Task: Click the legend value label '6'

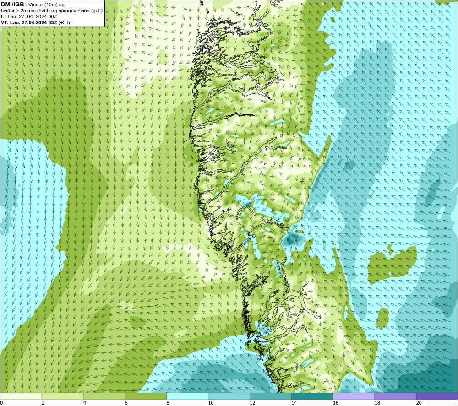Action: [x=126, y=403]
